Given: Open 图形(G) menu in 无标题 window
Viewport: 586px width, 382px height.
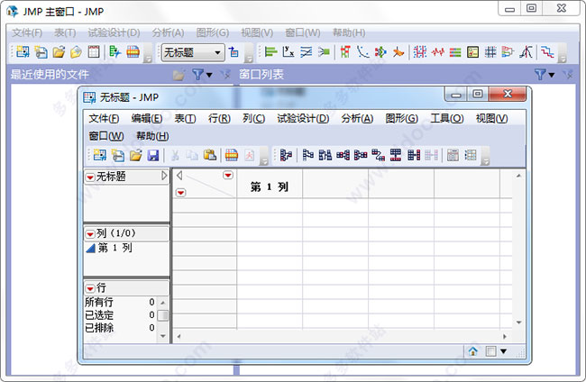Looking at the screenshot, I should [402, 118].
